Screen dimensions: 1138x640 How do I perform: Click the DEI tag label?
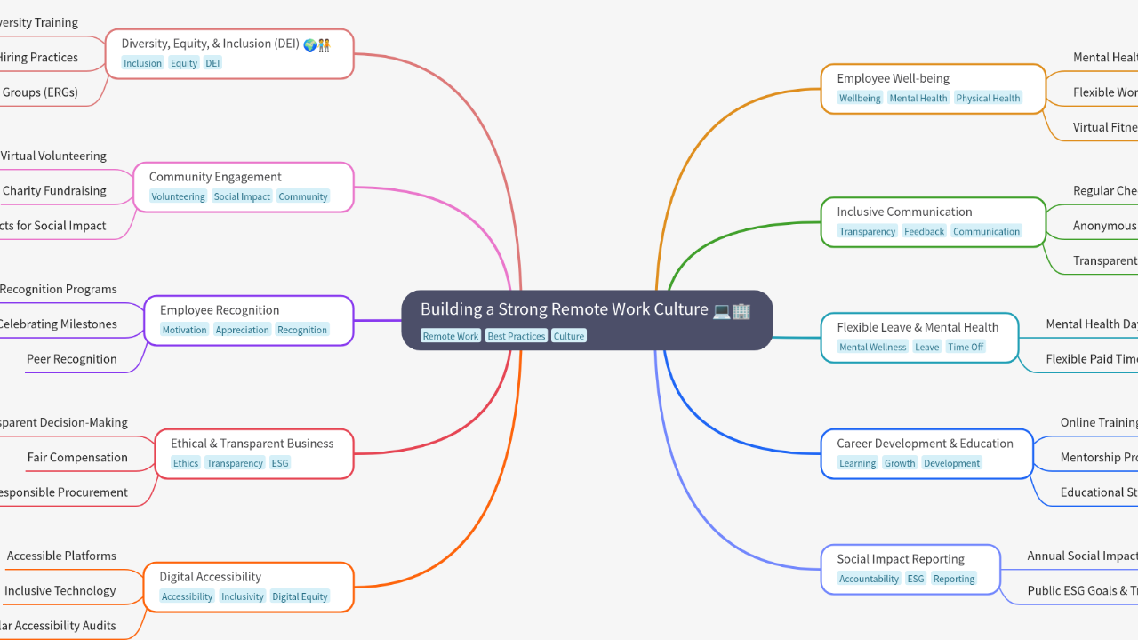click(x=212, y=63)
